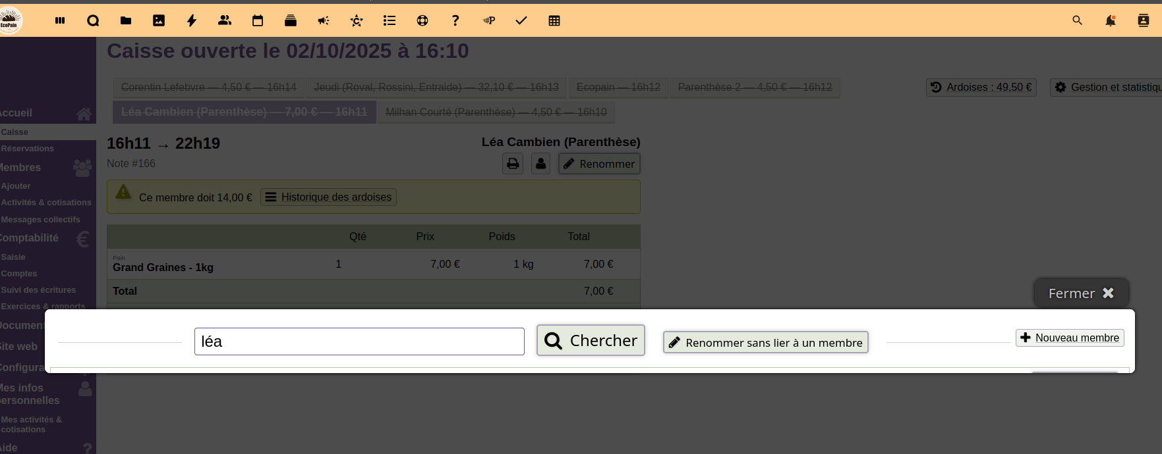1162x454 pixels.
Task: Click the member search field containing léa
Action: click(x=359, y=341)
